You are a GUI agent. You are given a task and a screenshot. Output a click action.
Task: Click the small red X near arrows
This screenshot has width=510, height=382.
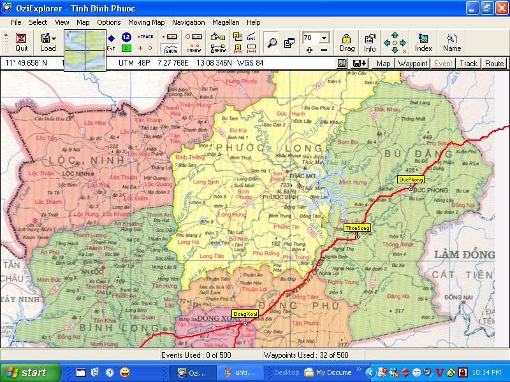(404, 52)
